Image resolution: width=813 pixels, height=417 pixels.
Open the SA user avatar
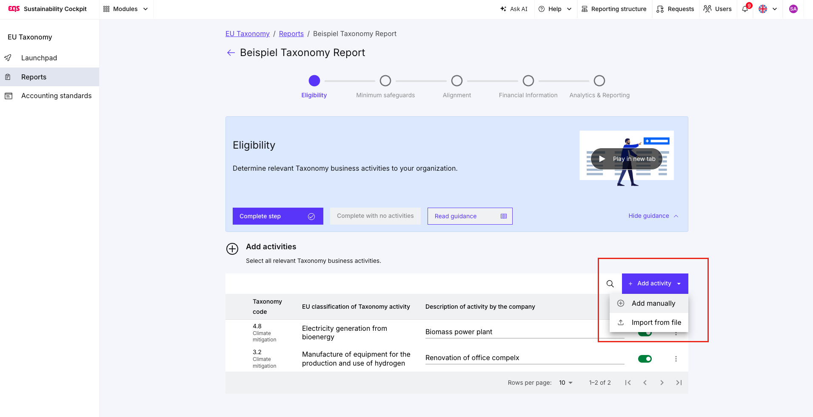(x=793, y=9)
